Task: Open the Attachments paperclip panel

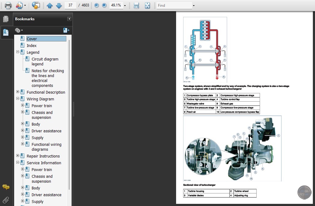Action: coord(6,200)
